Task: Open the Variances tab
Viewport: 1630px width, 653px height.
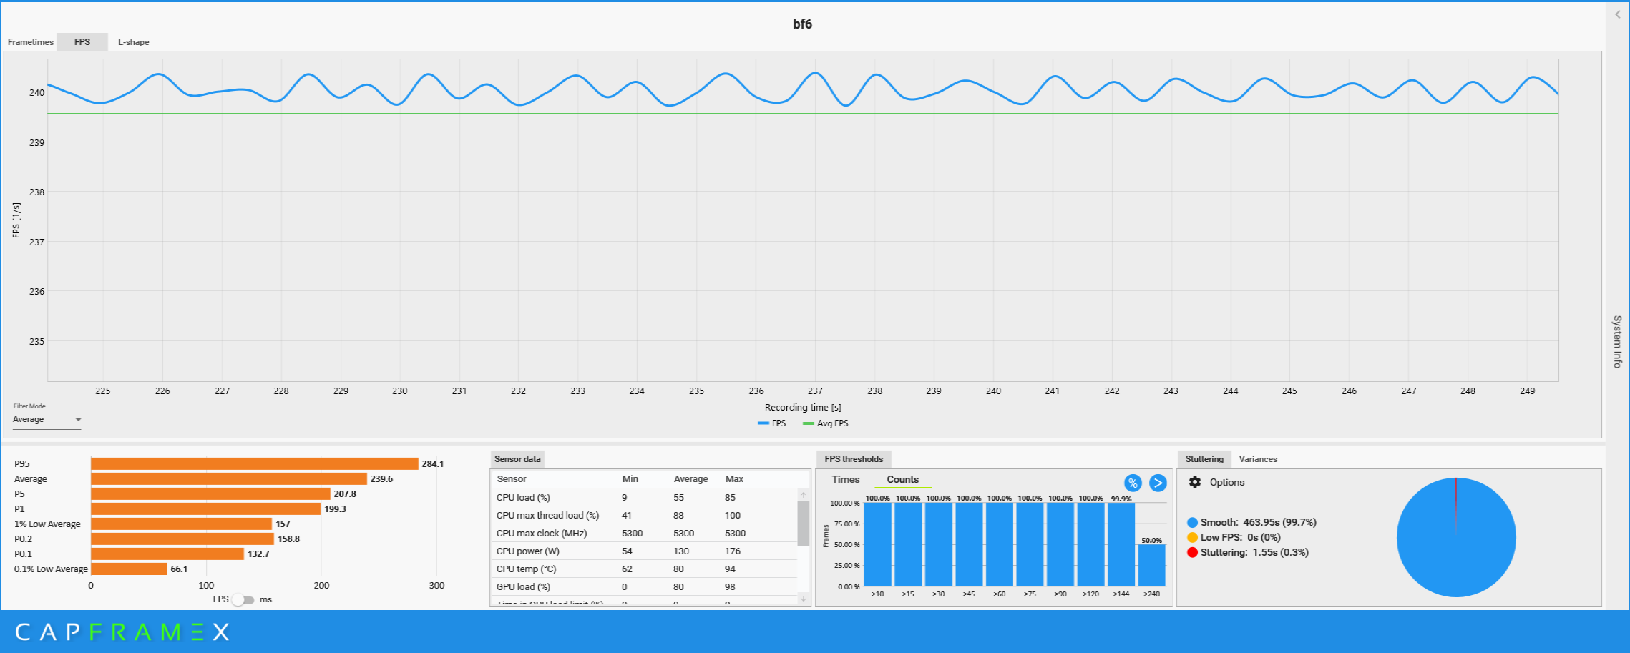Action: tap(1257, 459)
